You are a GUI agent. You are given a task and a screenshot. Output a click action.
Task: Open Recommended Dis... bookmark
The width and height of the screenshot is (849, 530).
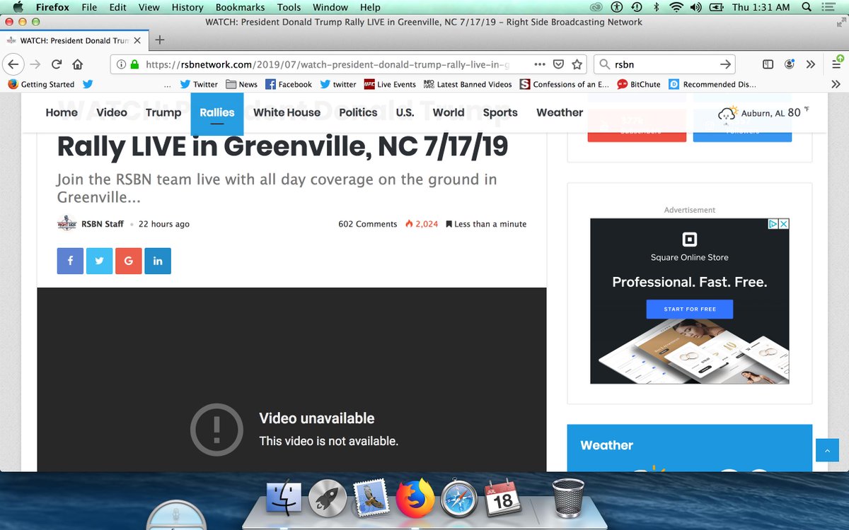[x=712, y=84]
